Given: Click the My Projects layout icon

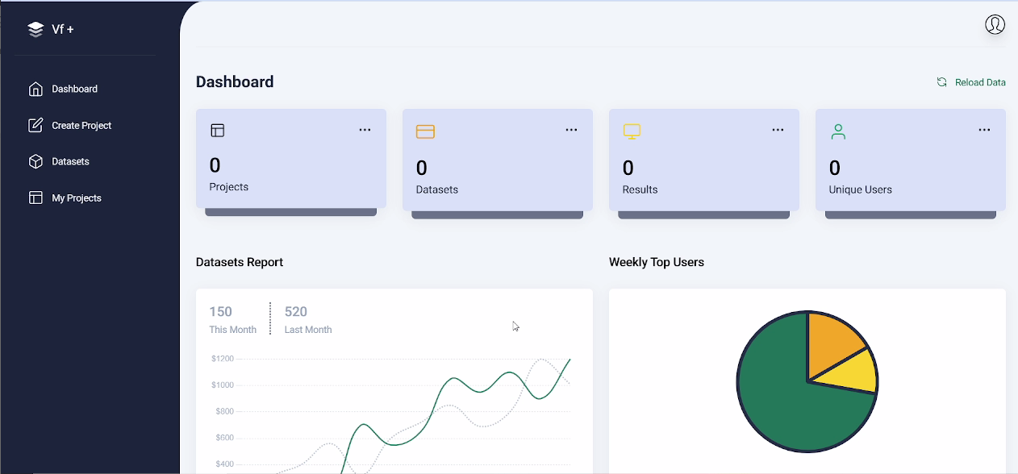Looking at the screenshot, I should point(35,197).
